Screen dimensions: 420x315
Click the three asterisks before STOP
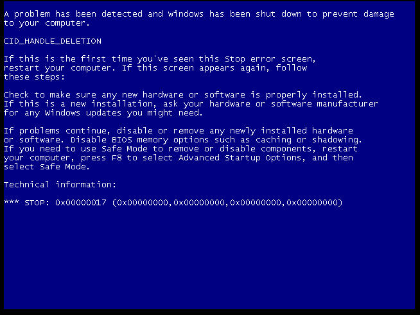(x=12, y=202)
